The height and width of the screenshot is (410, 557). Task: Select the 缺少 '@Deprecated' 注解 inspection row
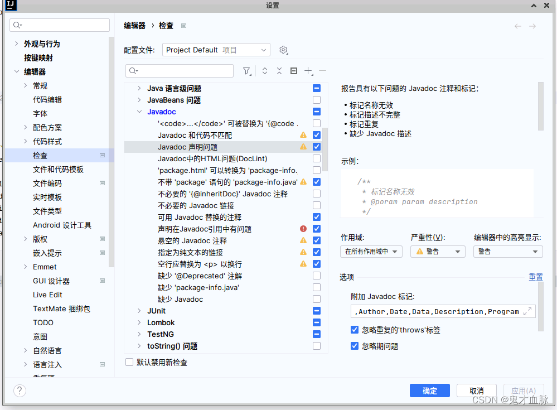coord(222,276)
